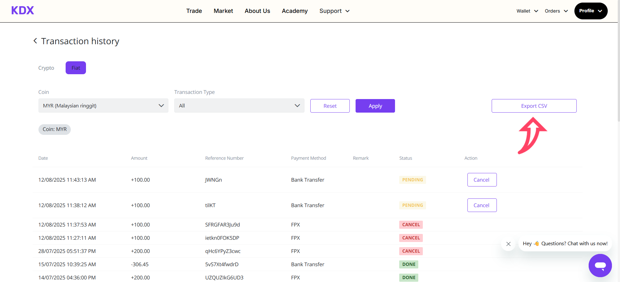The width and height of the screenshot is (620, 282).
Task: Click reference number SFRGFAR3Ju9d
Action: 222,225
